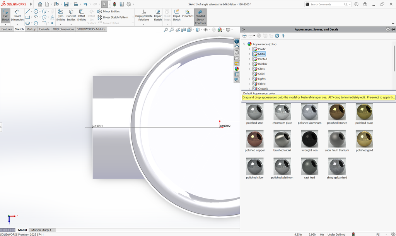Apply the polished gold appearance swatch

(x=364, y=140)
